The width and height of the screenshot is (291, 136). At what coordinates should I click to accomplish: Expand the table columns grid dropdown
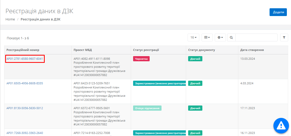click(207, 37)
